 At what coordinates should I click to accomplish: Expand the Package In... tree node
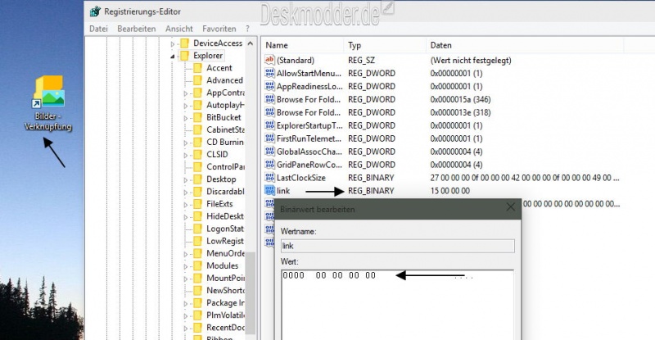coord(186,303)
